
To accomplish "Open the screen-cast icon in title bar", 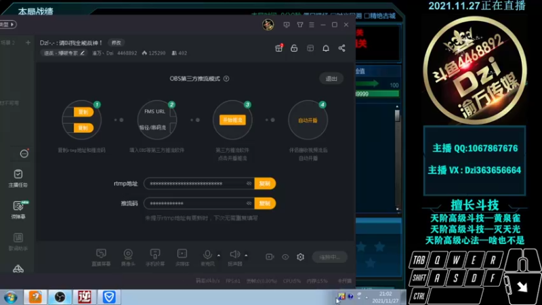I will (287, 25).
